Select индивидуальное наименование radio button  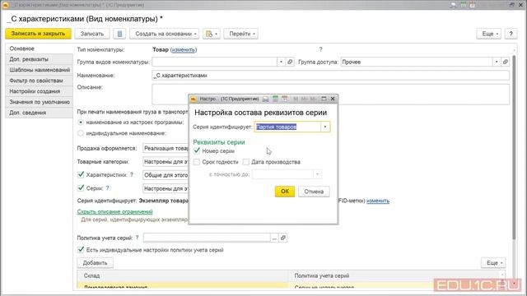pyautogui.click(x=81, y=133)
